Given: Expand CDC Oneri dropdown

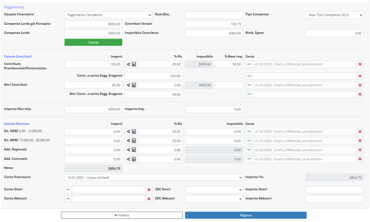Looking at the screenshot, I should (214, 190).
